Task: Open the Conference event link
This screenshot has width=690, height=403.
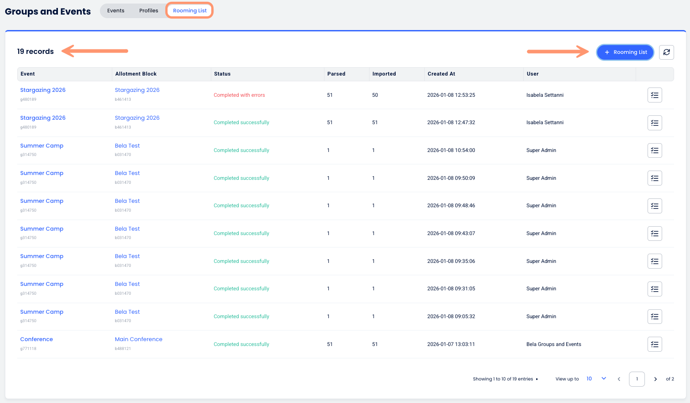Action: (37, 339)
